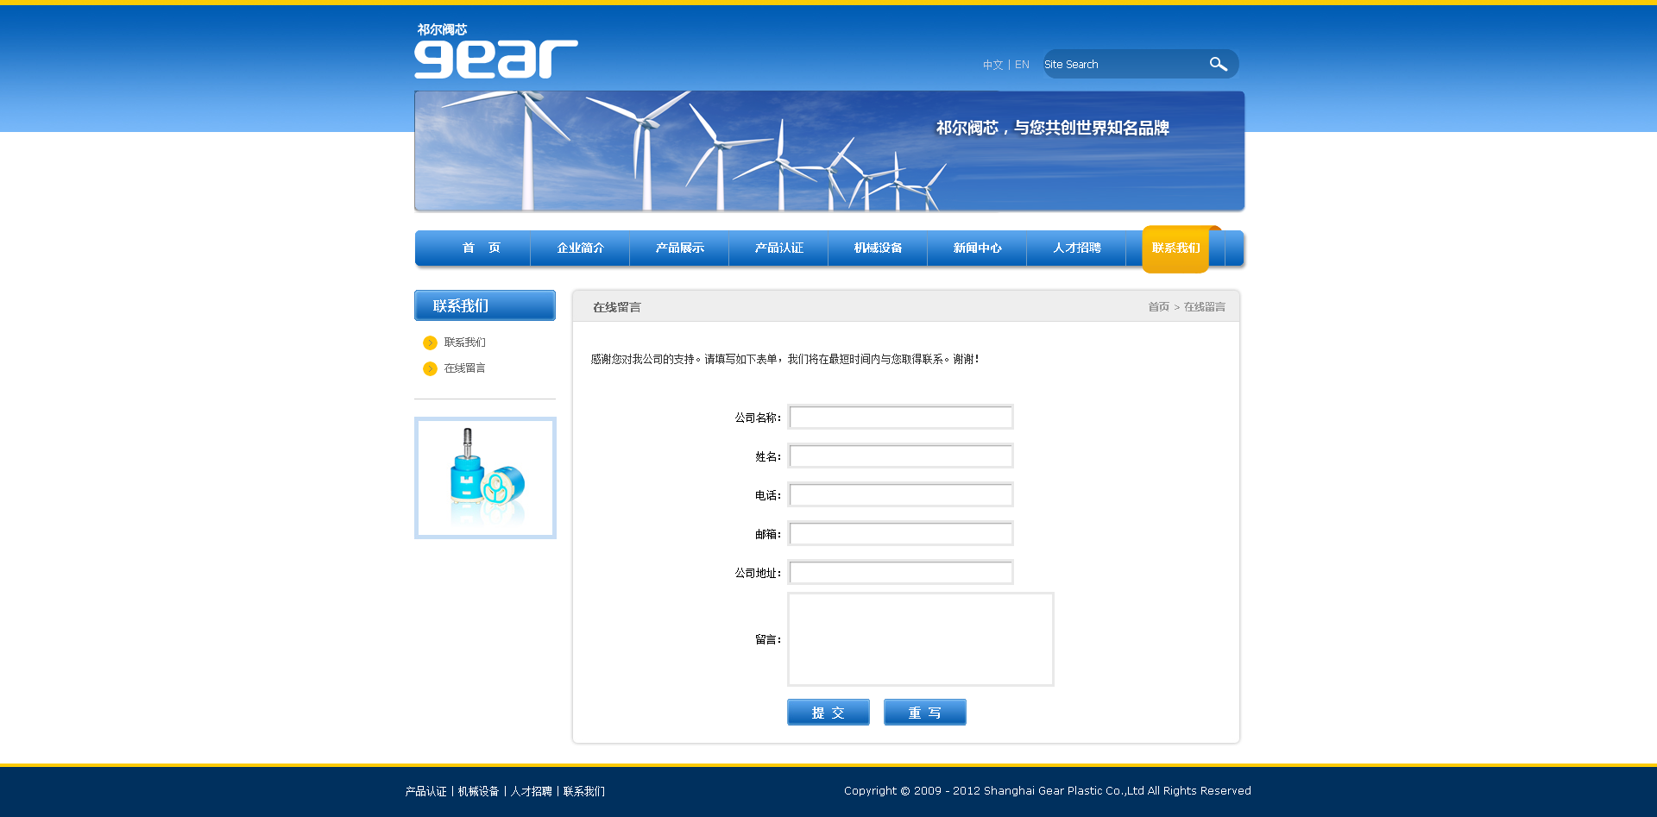Select 产品展示 in navigation bar

click(679, 248)
